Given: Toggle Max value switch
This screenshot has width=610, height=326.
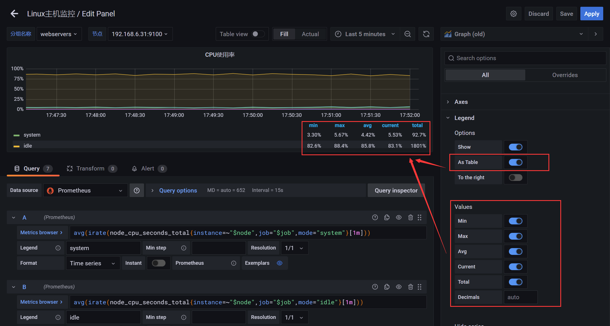Looking at the screenshot, I should pyautogui.click(x=515, y=236).
